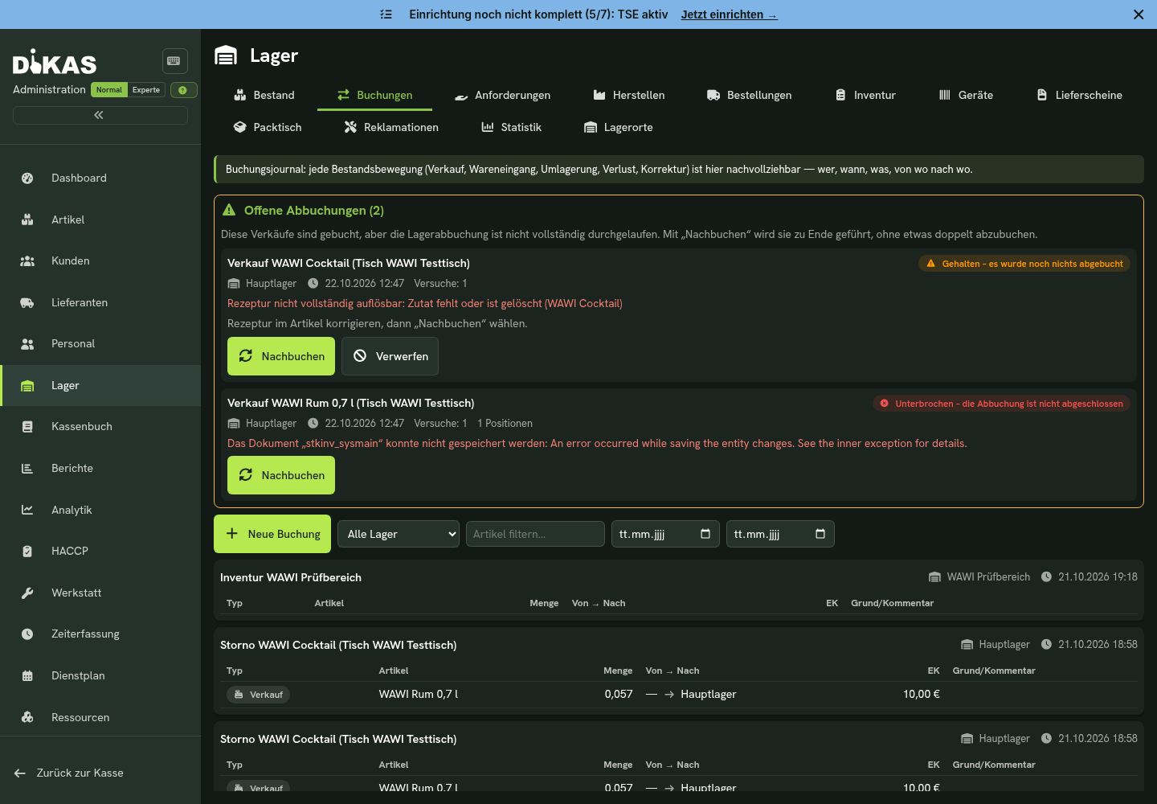Image resolution: width=1157 pixels, height=804 pixels.
Task: Open Ressourcen section
Action: coord(100,717)
